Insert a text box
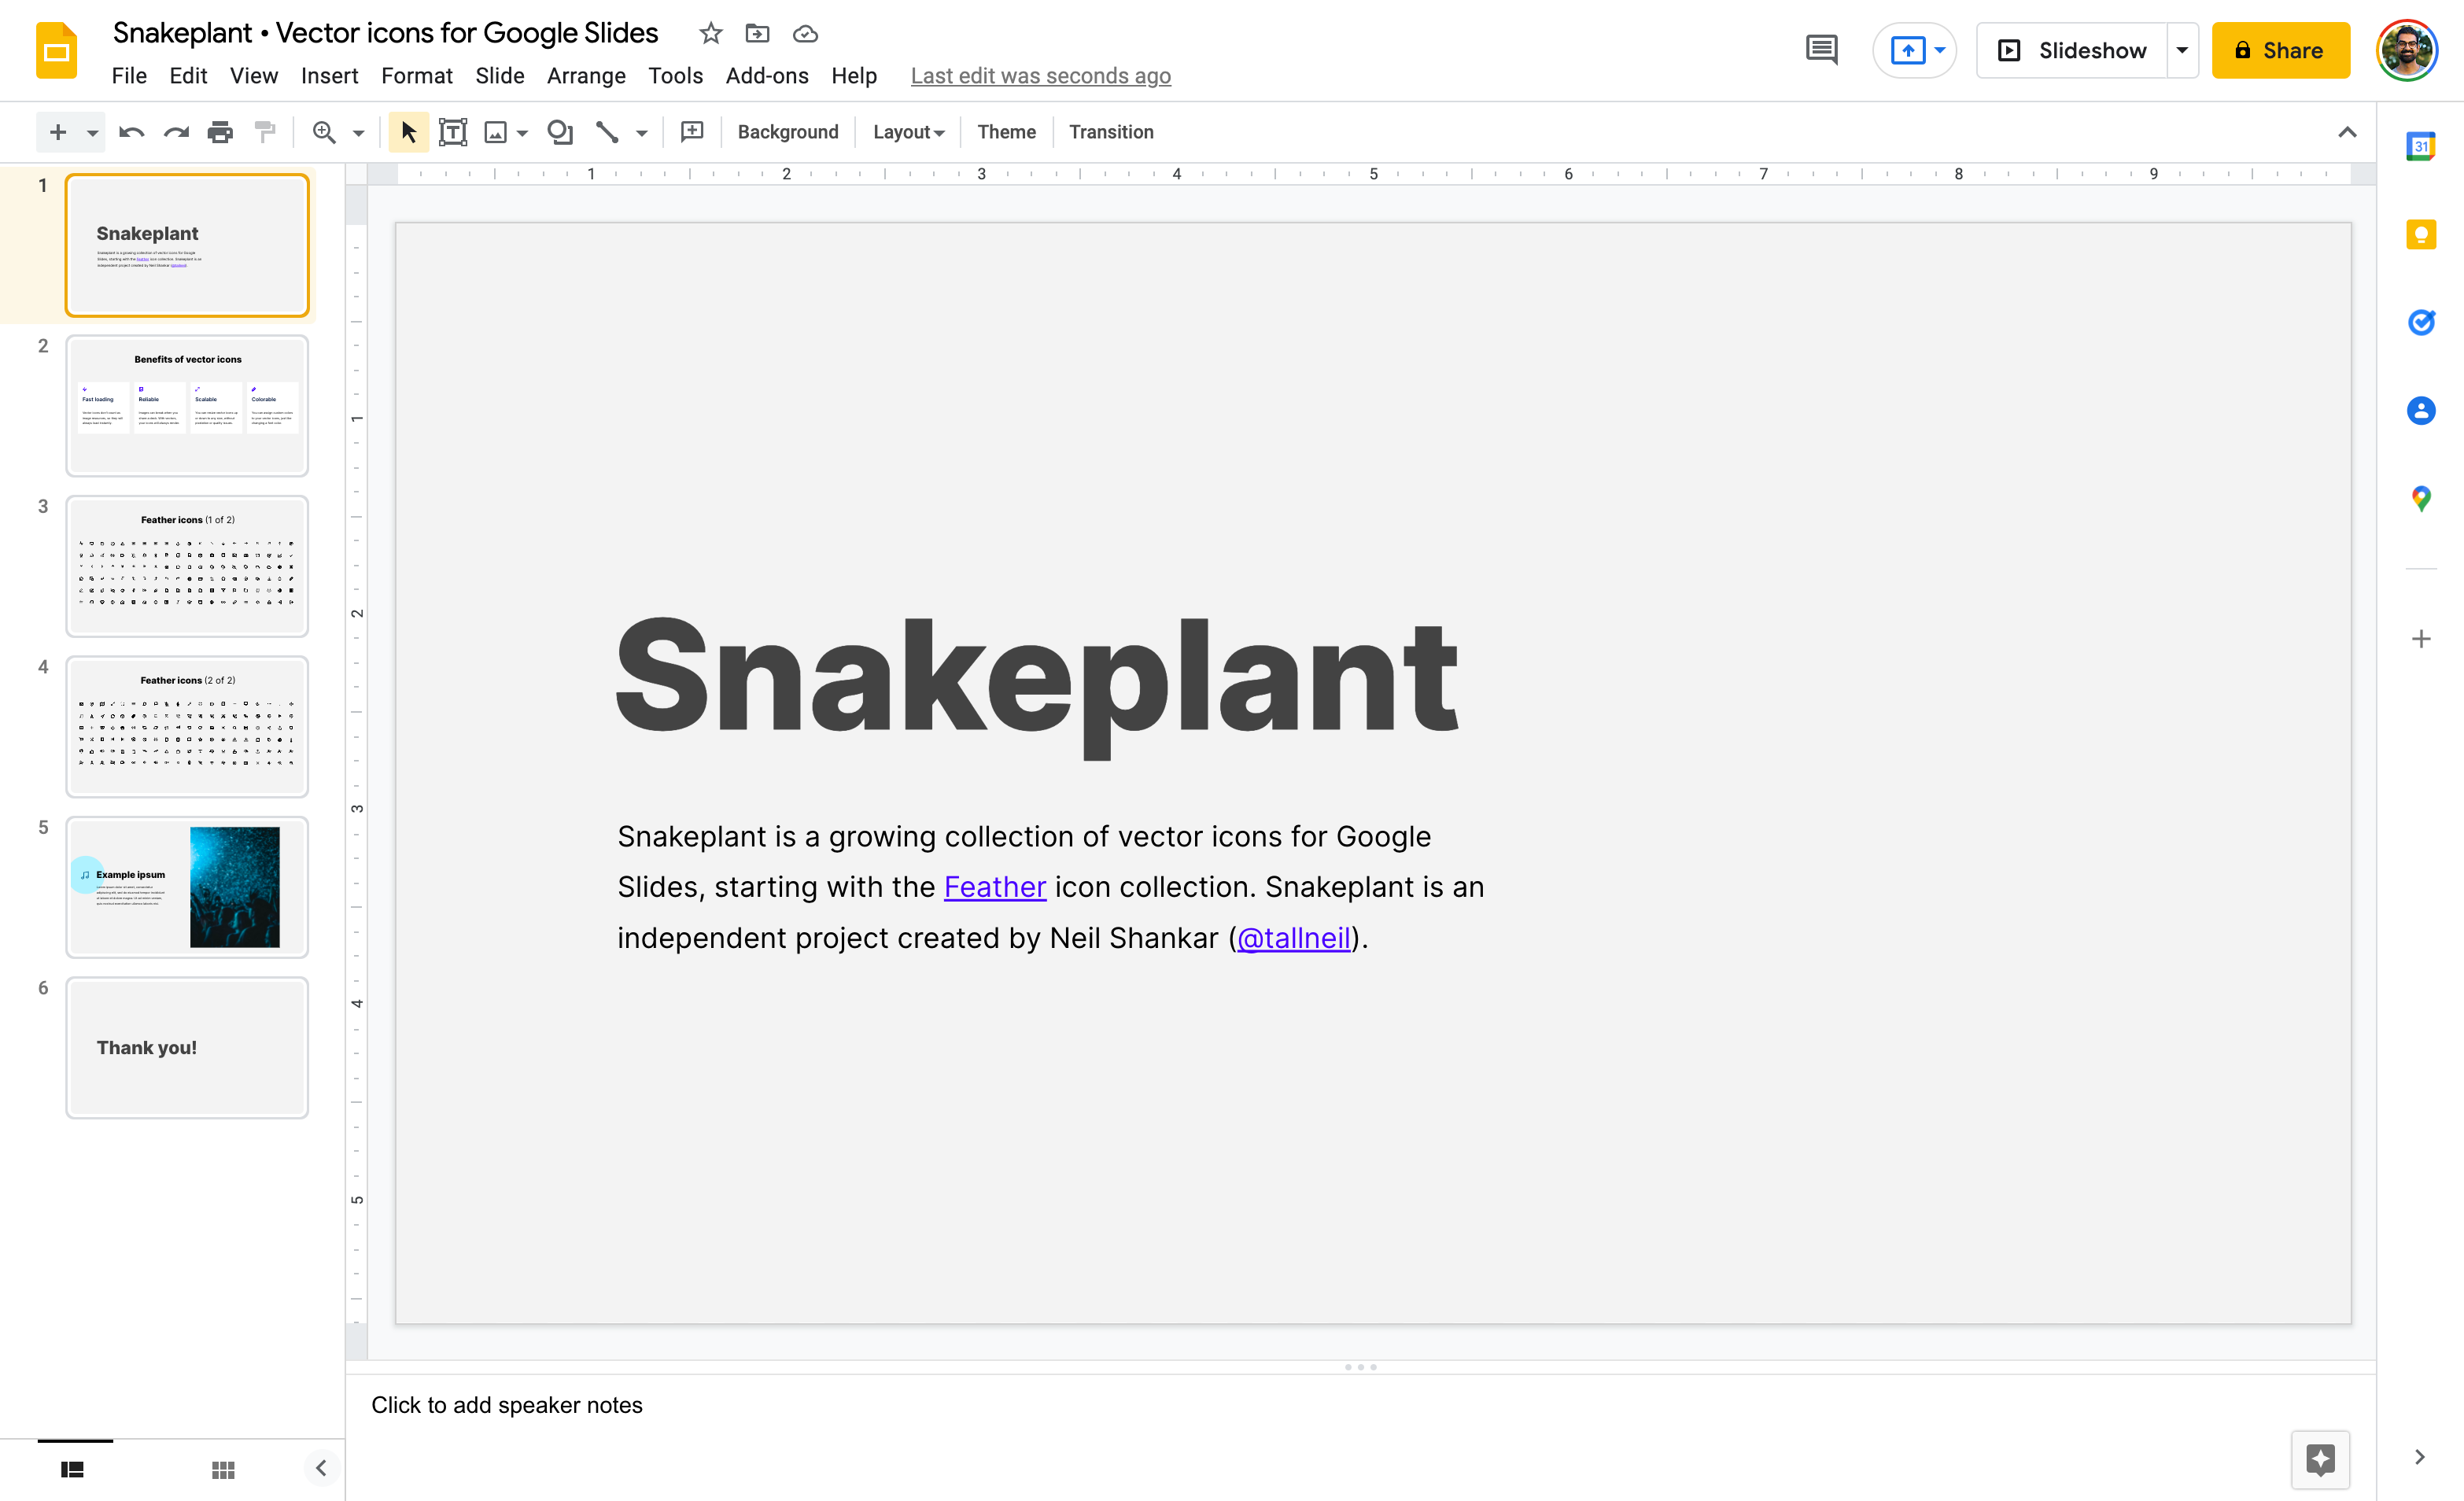2464x1501 pixels. click(x=452, y=131)
